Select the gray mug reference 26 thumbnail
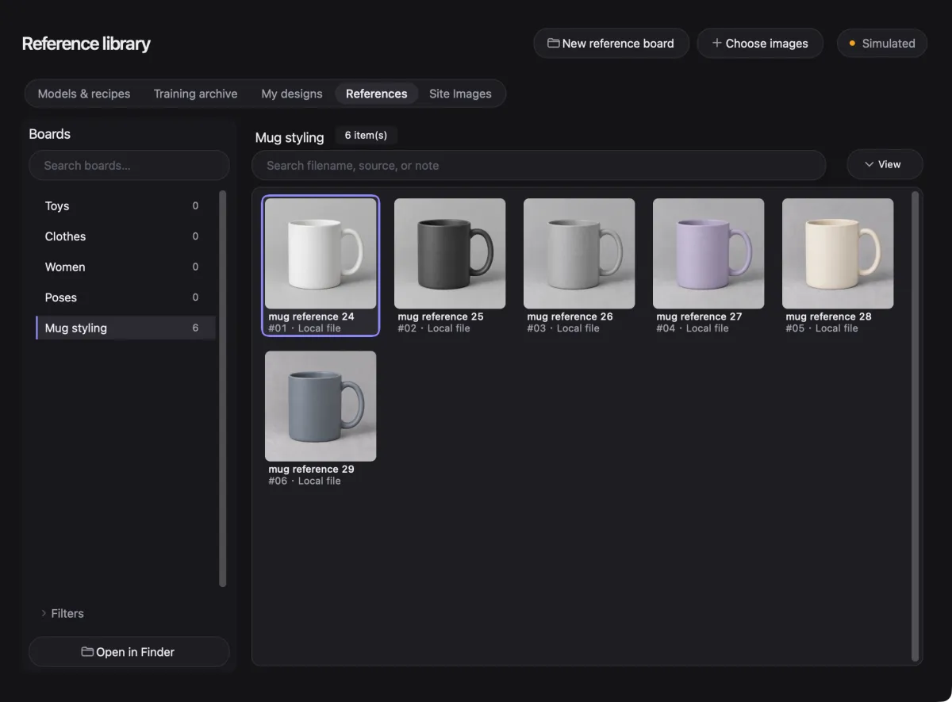The height and width of the screenshot is (702, 952). tap(579, 253)
